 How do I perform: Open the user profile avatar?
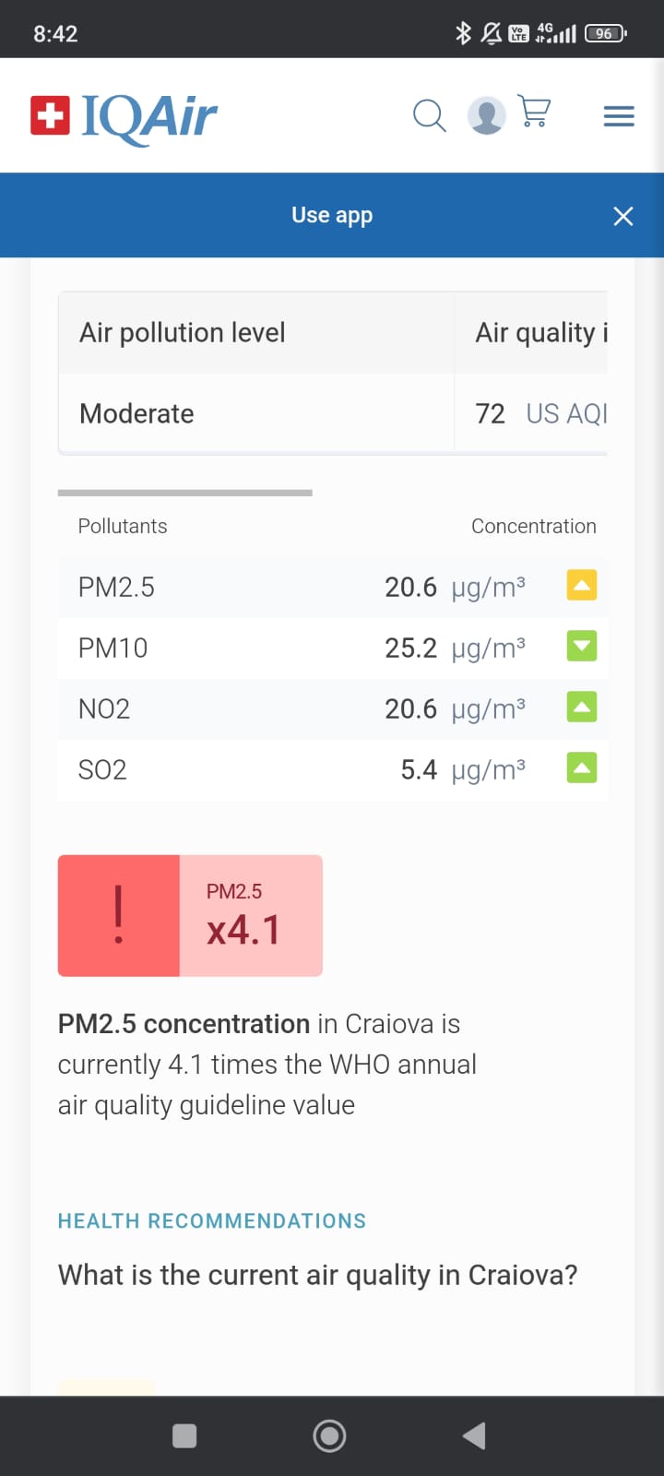point(486,116)
